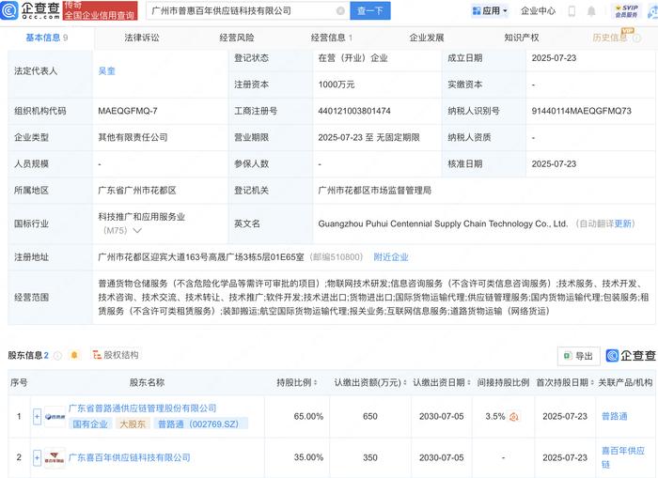
Task: Select organization code MAEQGFMQ-7
Action: 128,111
